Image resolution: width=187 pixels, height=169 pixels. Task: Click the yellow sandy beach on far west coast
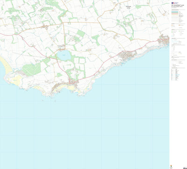click(x=6, y=65)
